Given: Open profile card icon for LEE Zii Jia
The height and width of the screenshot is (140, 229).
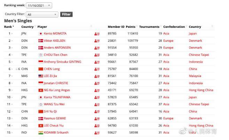Looking at the screenshot, I should click(x=97, y=76).
